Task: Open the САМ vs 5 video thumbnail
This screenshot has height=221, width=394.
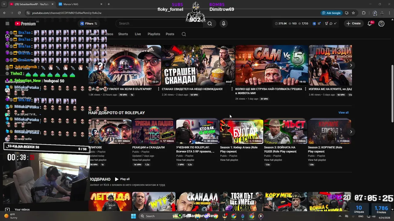Action: coord(271,65)
